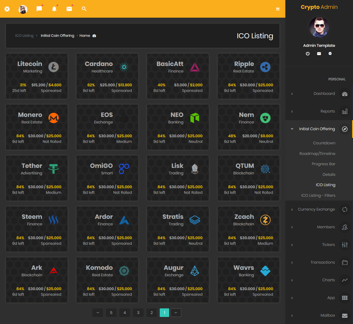Open the settings gear in top bar
Viewport: 353px width, 324px height.
tap(7, 9)
